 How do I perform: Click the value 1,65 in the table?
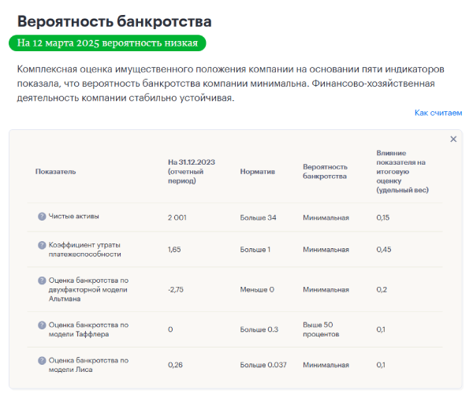pos(174,250)
